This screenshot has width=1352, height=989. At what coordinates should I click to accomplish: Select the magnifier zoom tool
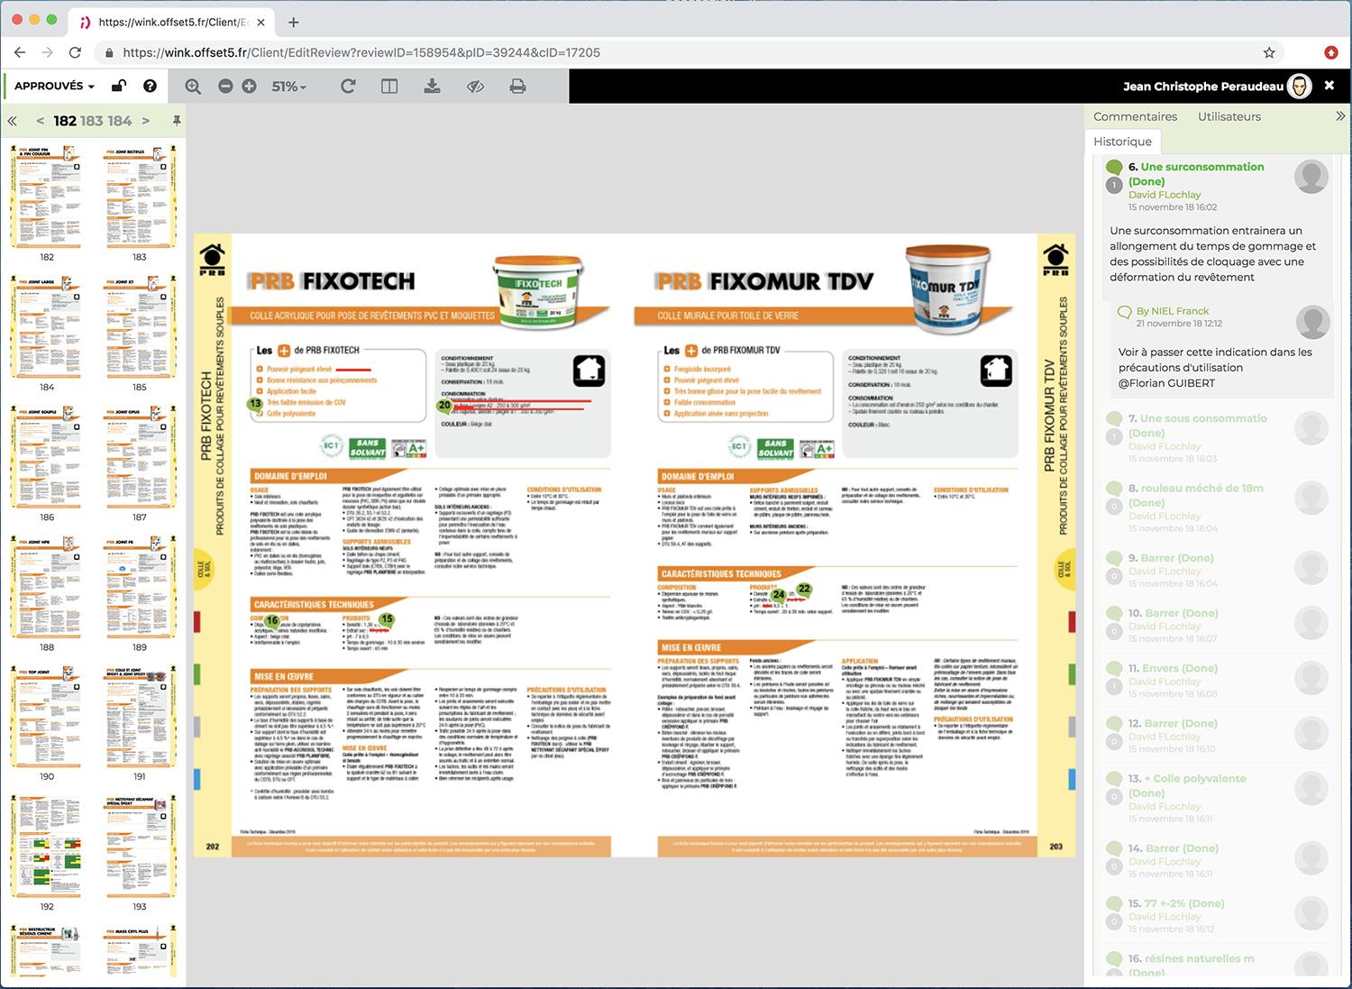click(193, 87)
